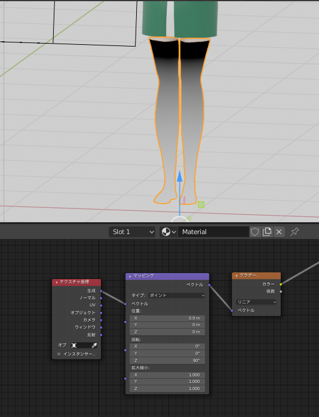Collapse the マッピング node

[x=130, y=277]
